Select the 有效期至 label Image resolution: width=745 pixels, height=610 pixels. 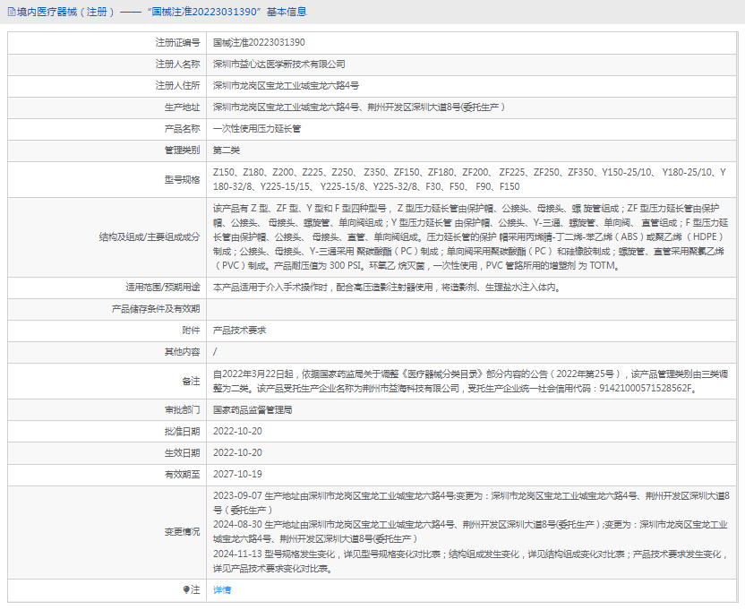coord(183,474)
